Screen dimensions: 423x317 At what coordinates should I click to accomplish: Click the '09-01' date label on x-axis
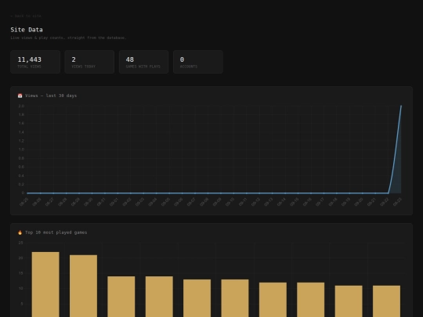(x=114, y=202)
